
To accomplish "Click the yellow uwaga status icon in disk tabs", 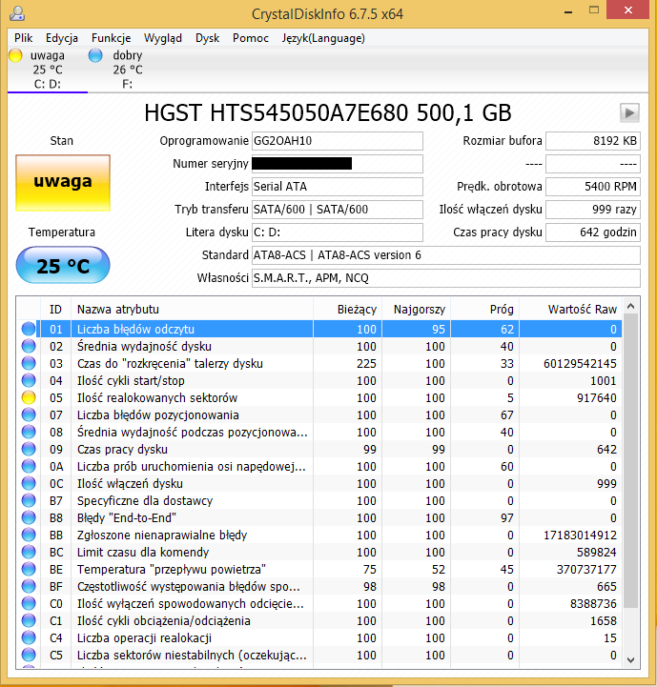I will (16, 55).
